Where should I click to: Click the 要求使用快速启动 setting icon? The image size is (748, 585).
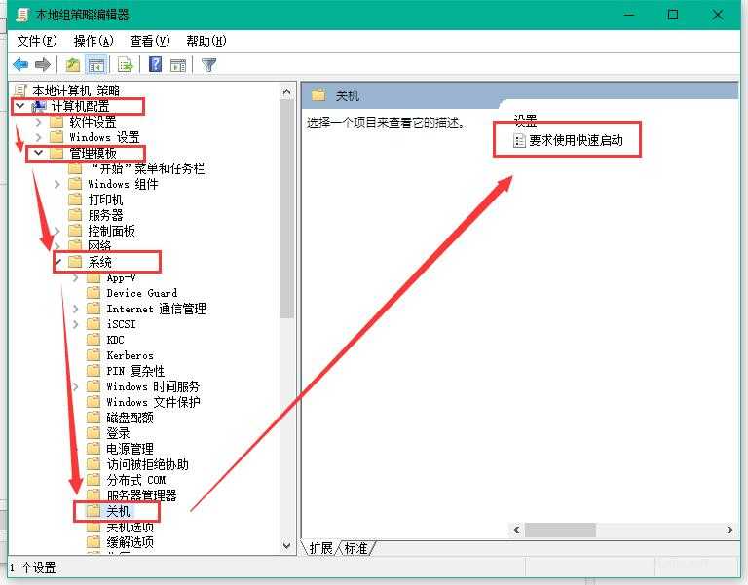519,140
